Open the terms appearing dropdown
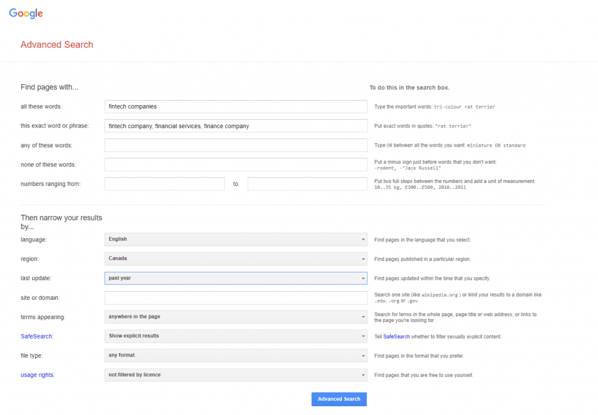This screenshot has height=415, width=598. 235,317
